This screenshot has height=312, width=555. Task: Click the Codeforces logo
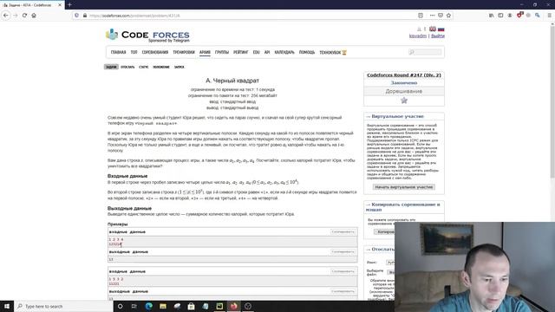point(147,35)
